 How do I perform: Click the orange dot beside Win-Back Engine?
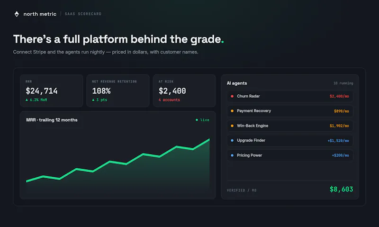(232, 126)
